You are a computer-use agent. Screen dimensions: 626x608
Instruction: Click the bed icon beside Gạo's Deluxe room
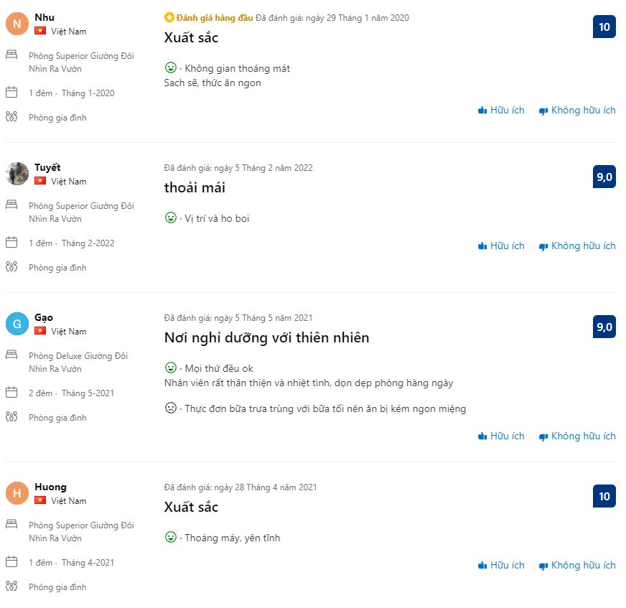click(x=11, y=355)
